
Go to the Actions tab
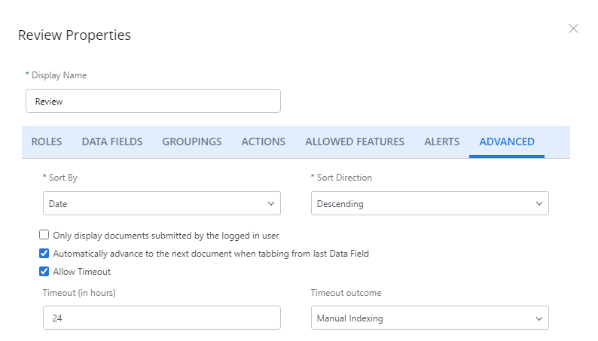coord(263,142)
